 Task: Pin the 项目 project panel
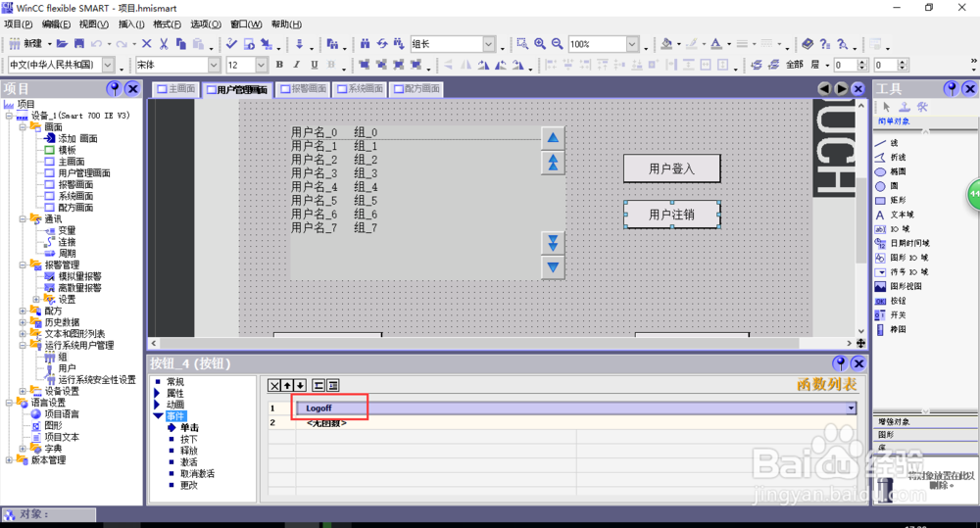[x=114, y=89]
